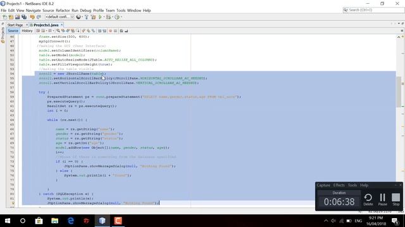Click the Build Project hammer icon

pyautogui.click(x=87, y=17)
